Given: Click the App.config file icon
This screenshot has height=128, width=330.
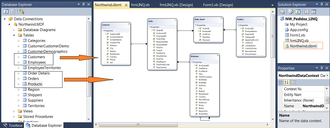Looking at the screenshot, I should [287, 30].
